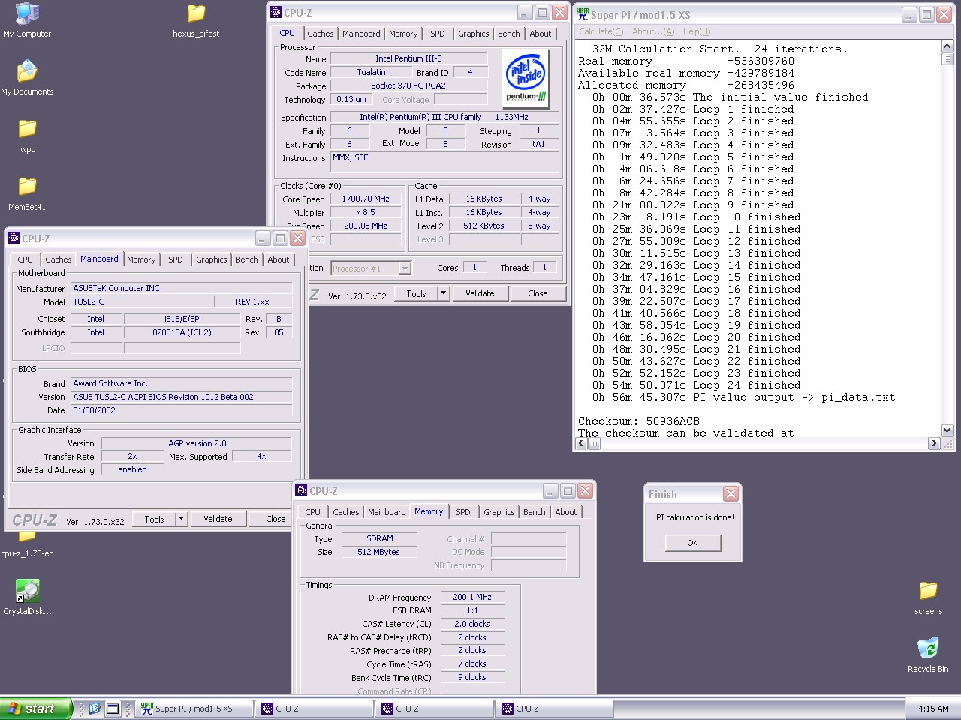Click Southbridge value 82801BA (ICH2)
Viewport: 961px width, 720px height.
[182, 332]
